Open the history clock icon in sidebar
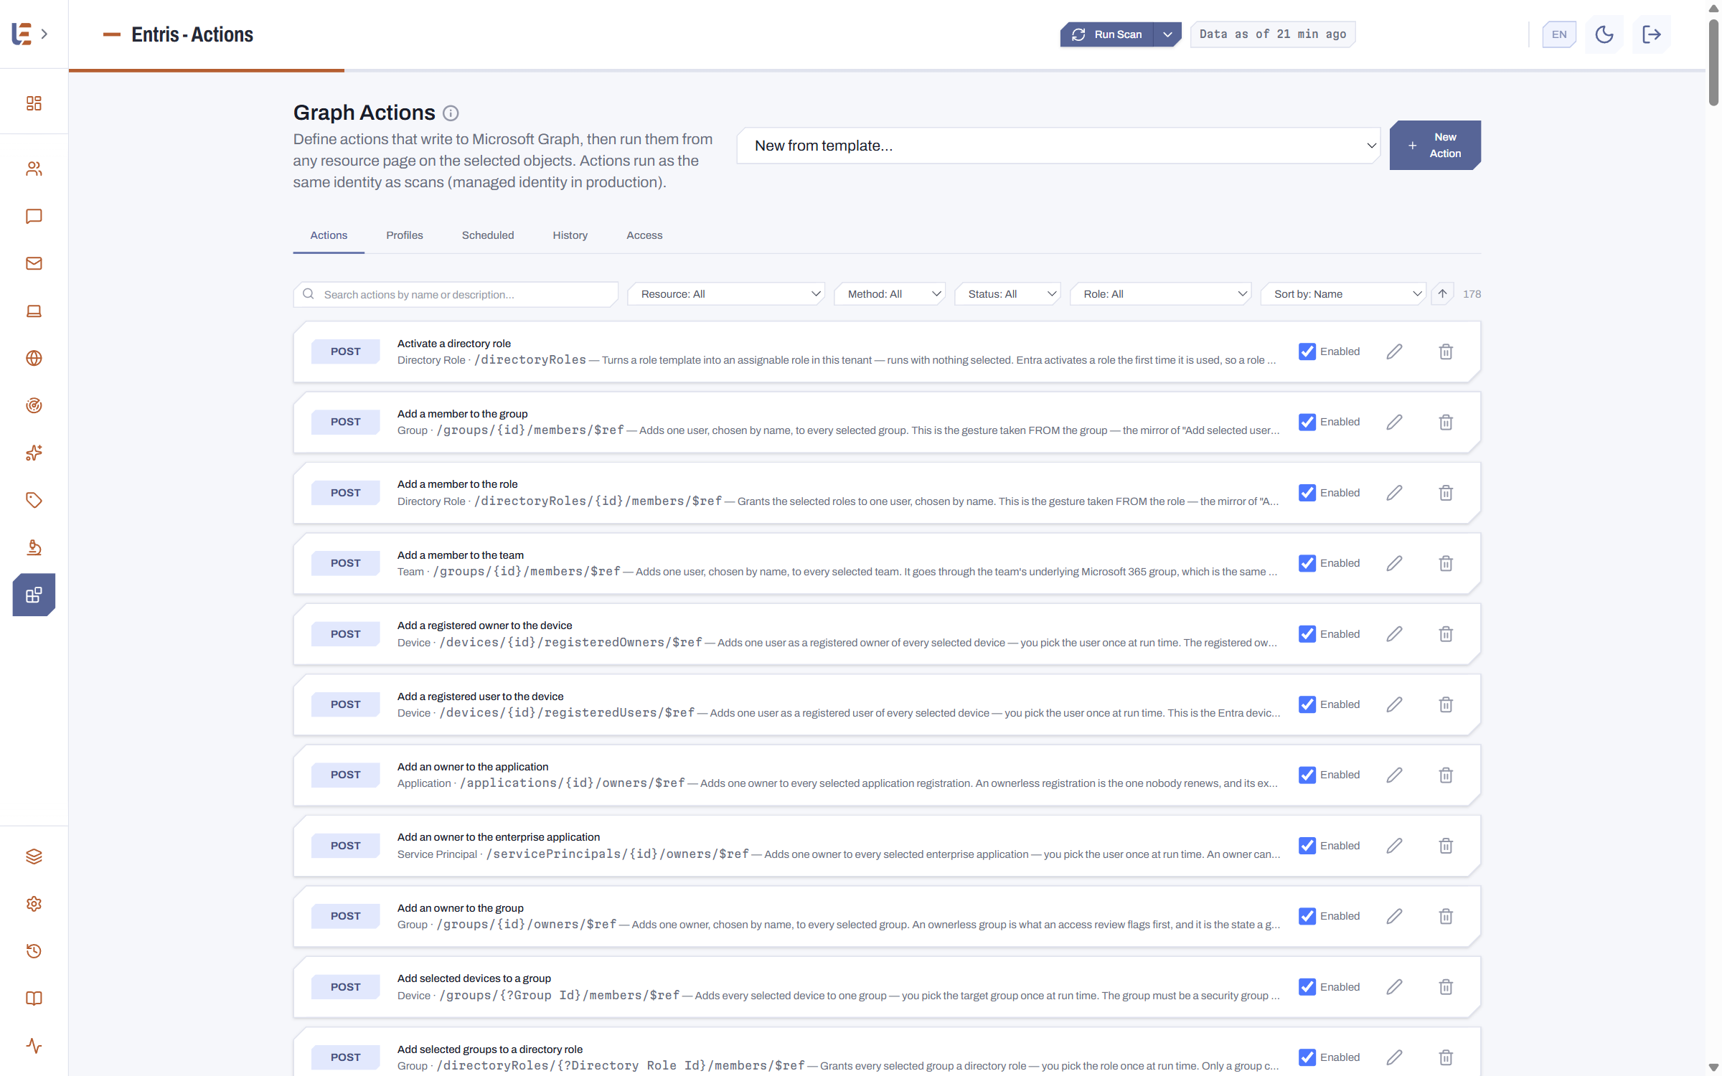 [34, 951]
